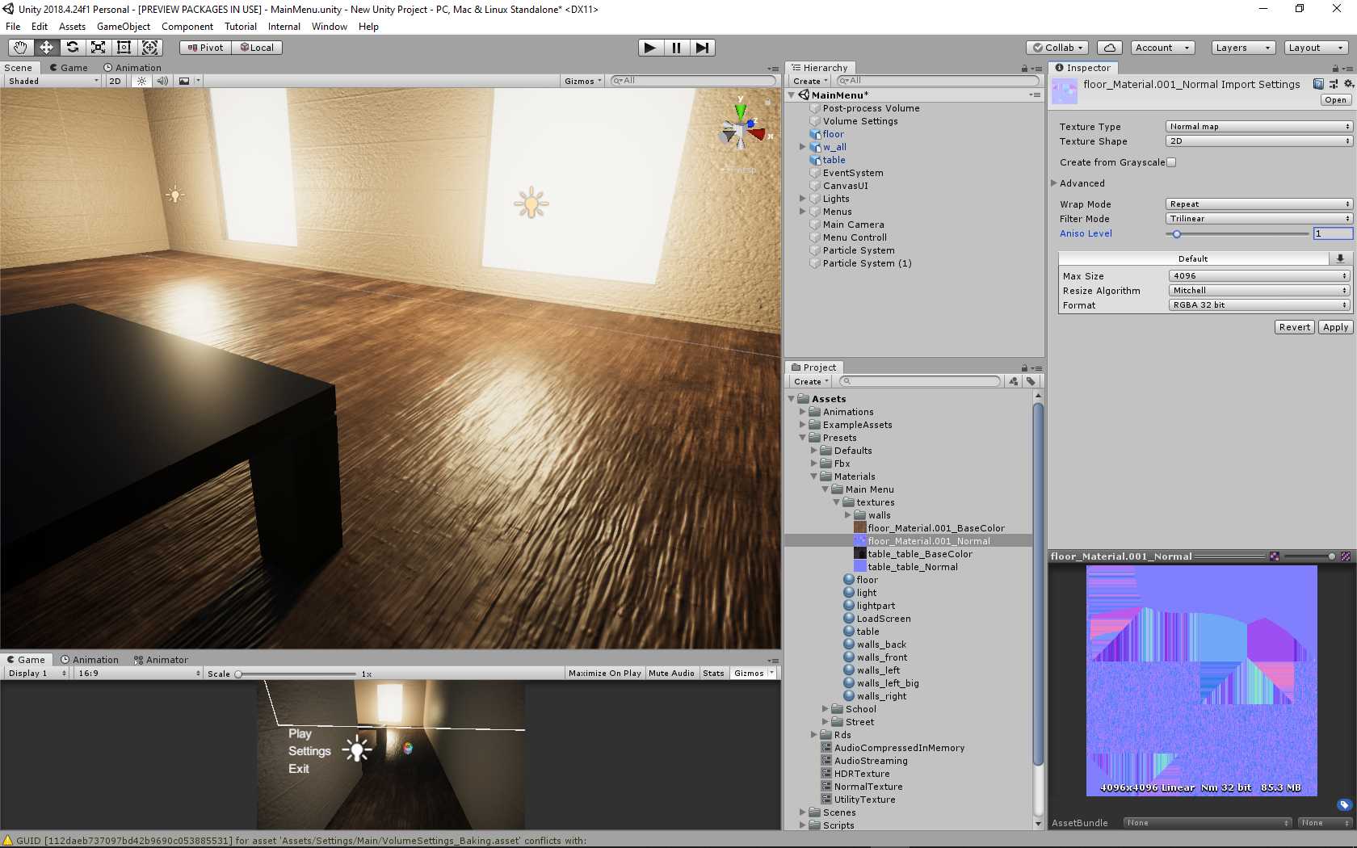The width and height of the screenshot is (1357, 848).
Task: Open the Resize Algorithm dropdown
Action: click(1259, 291)
